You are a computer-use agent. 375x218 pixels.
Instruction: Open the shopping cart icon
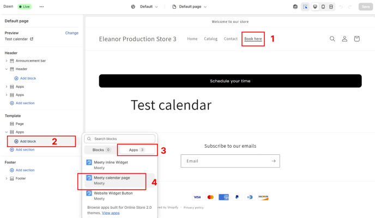[357, 39]
